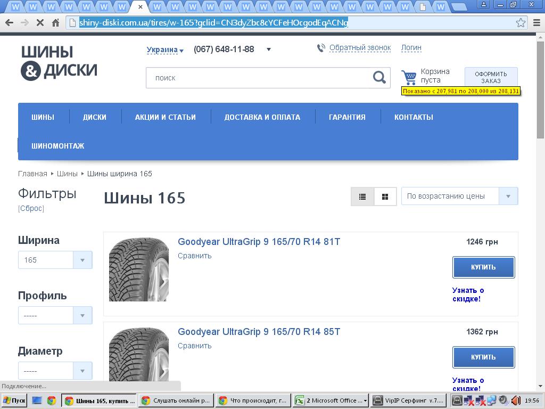Switch to grid view layout
Screen dimensions: 545x409
[385, 197]
